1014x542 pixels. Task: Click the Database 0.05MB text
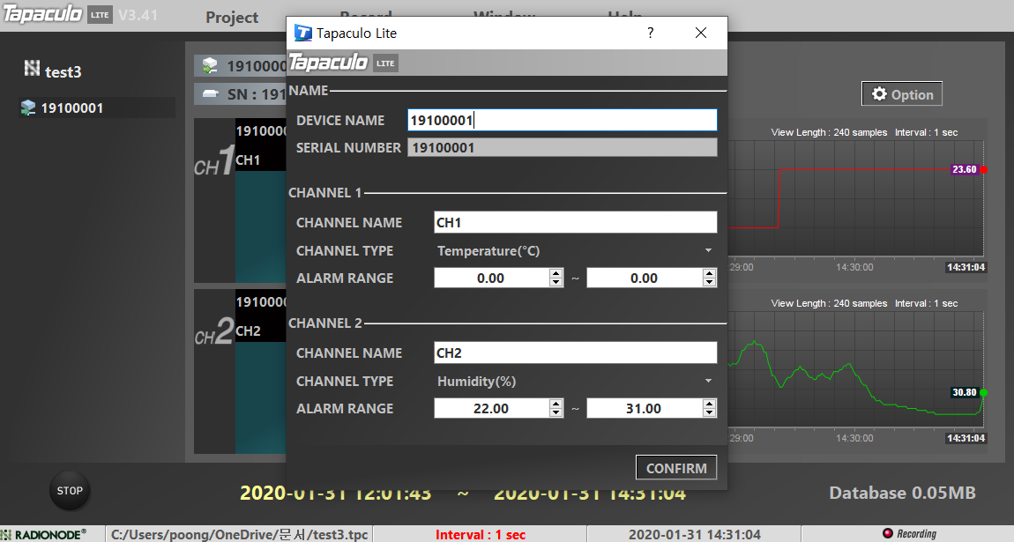902,493
